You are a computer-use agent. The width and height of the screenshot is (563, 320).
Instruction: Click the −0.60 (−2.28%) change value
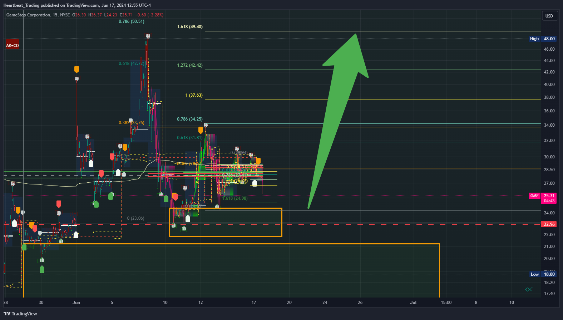tap(149, 15)
